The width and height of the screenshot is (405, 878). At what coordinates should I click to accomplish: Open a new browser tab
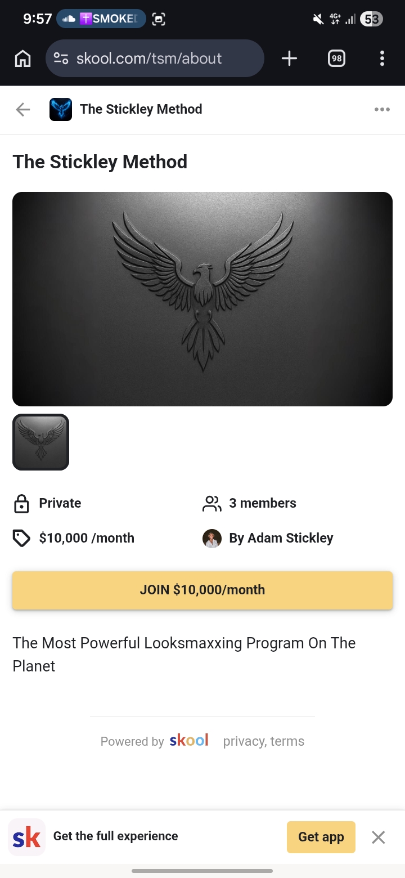click(x=289, y=59)
